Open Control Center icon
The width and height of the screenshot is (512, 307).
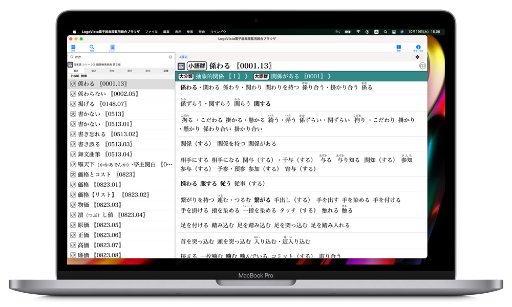[x=394, y=32]
